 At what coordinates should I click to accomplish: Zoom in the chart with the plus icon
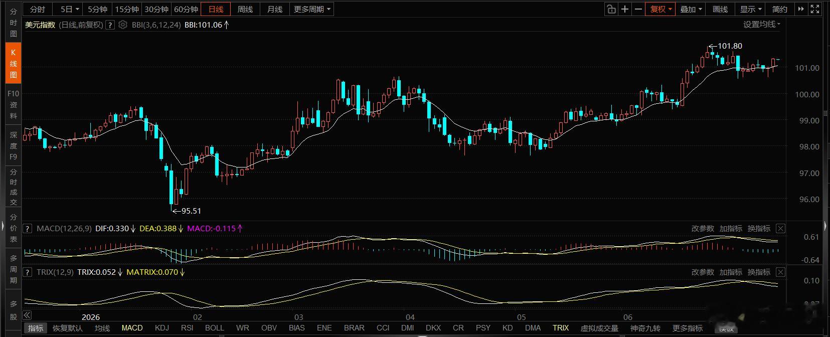625,9
